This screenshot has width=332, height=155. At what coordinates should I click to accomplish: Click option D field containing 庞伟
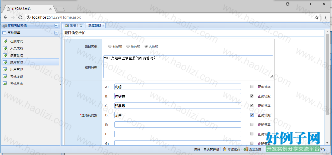[178, 115]
